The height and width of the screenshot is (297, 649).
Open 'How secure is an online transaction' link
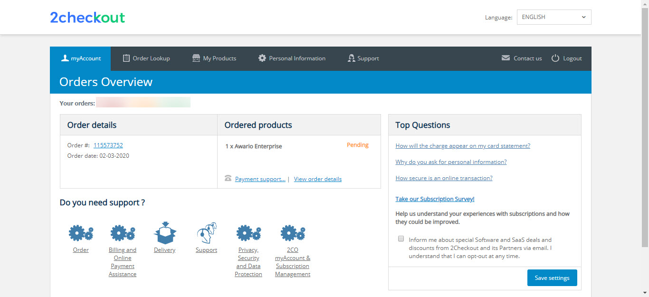coord(444,178)
